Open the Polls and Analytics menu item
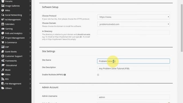Viewport: 183px width, 103px height. pyautogui.click(x=16, y=33)
